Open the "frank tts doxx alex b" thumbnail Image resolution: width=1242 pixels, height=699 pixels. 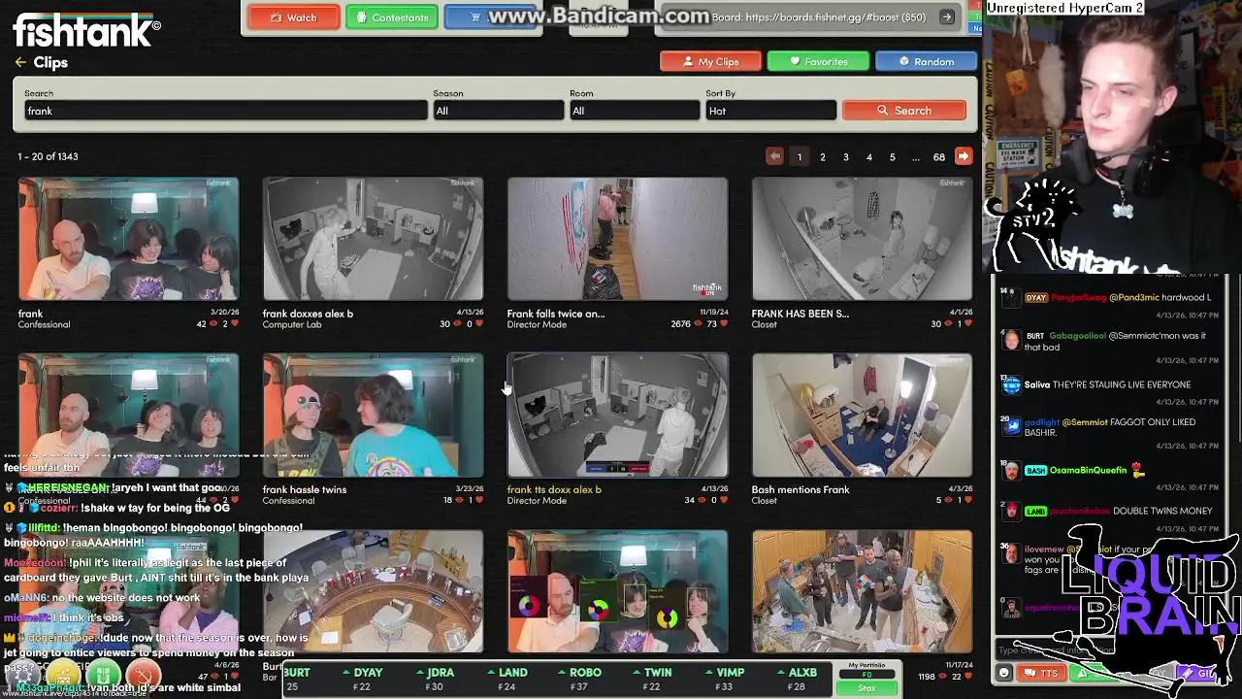pos(617,416)
